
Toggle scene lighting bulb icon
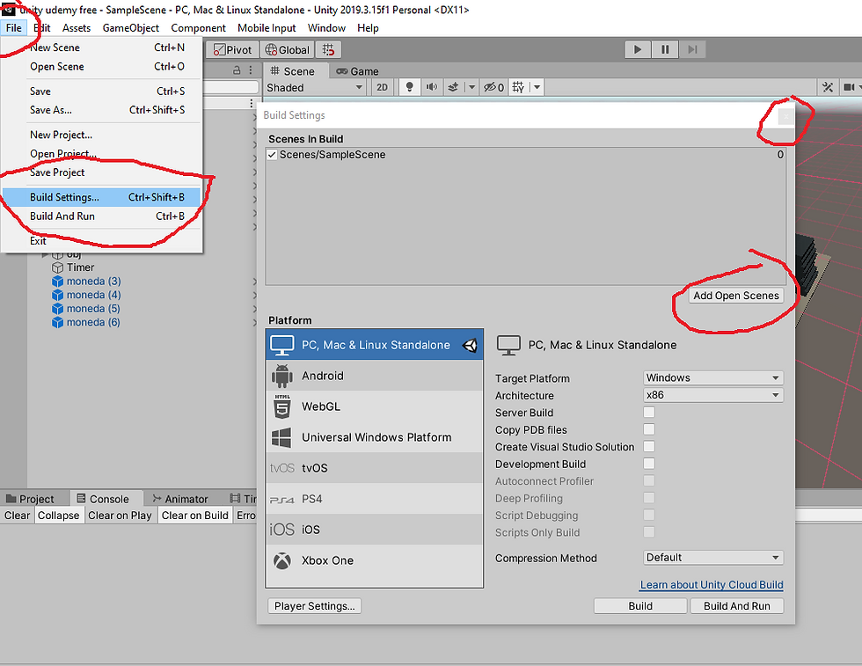point(410,87)
